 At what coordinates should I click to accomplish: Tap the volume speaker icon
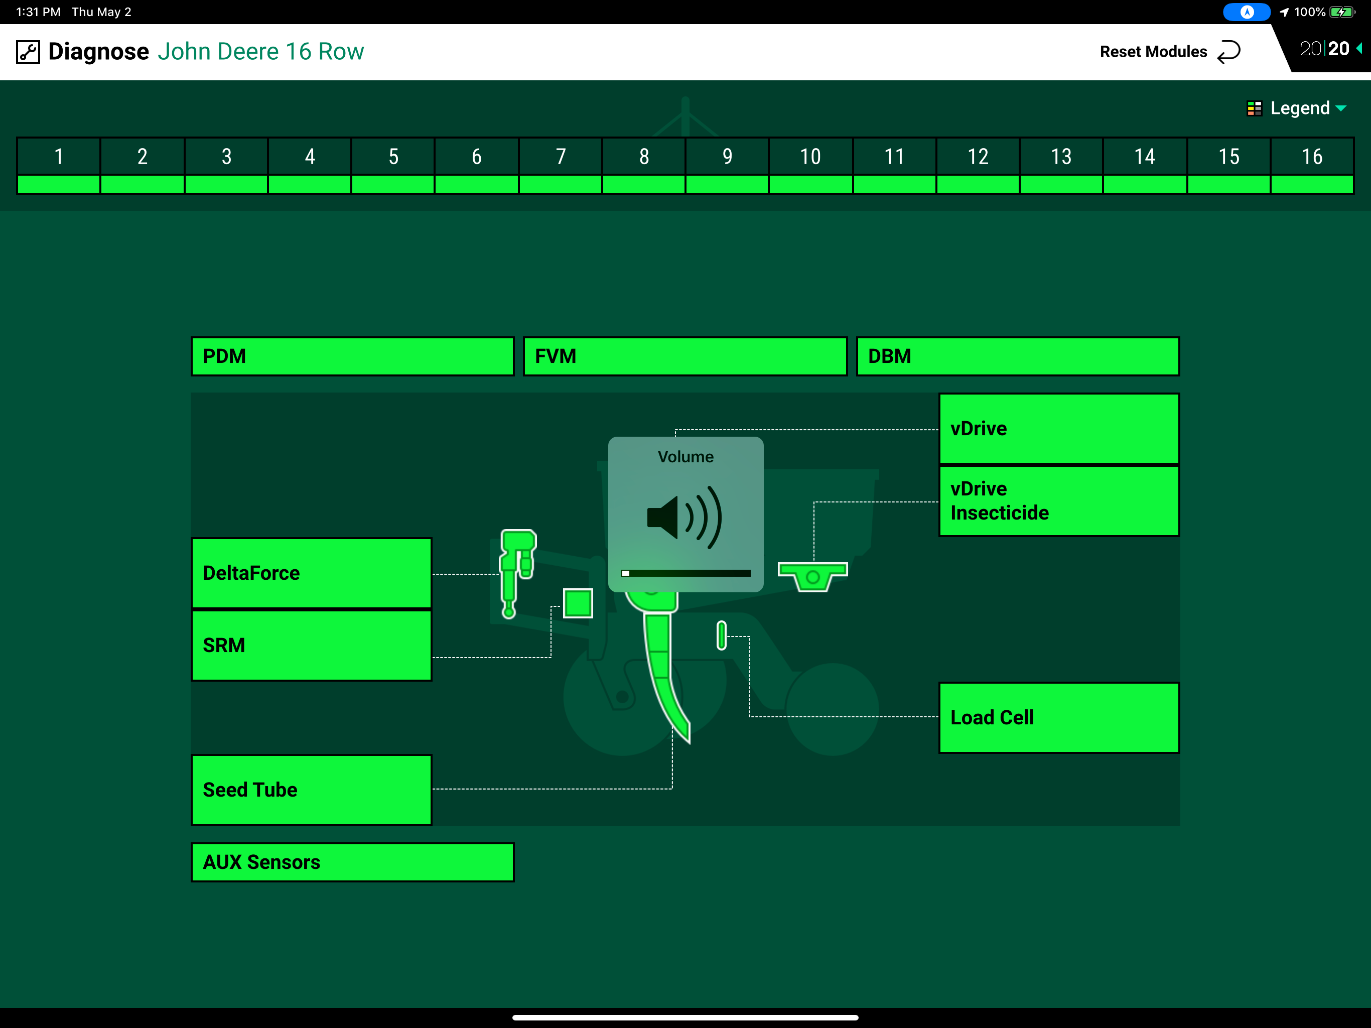click(685, 517)
